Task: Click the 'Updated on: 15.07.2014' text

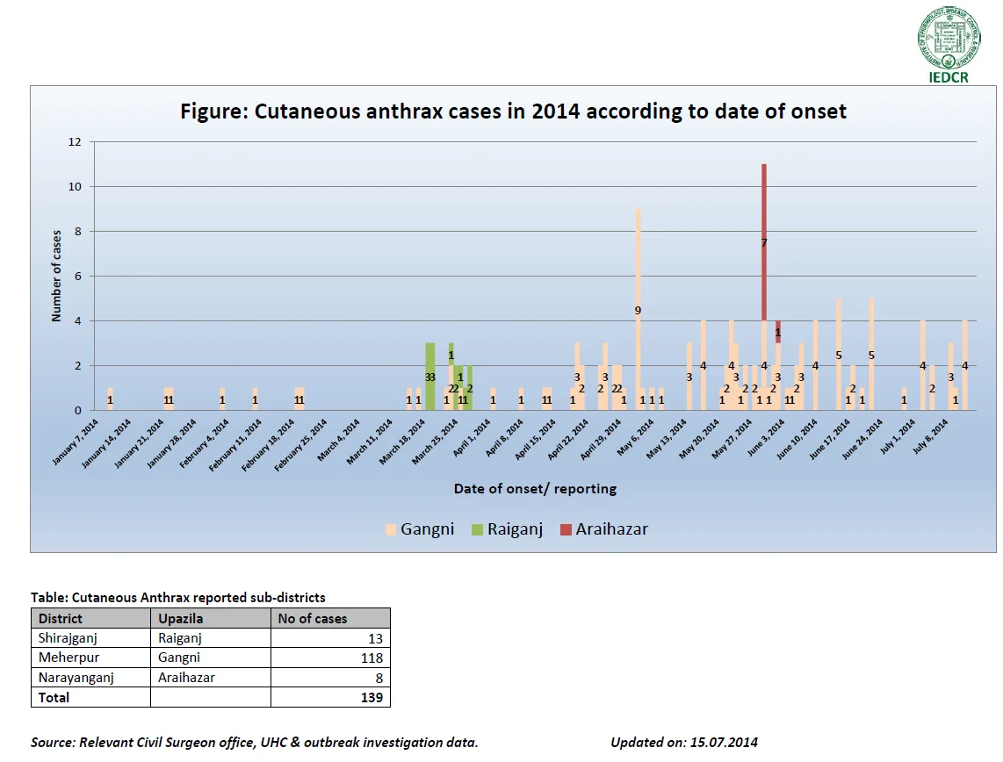Action: point(684,742)
